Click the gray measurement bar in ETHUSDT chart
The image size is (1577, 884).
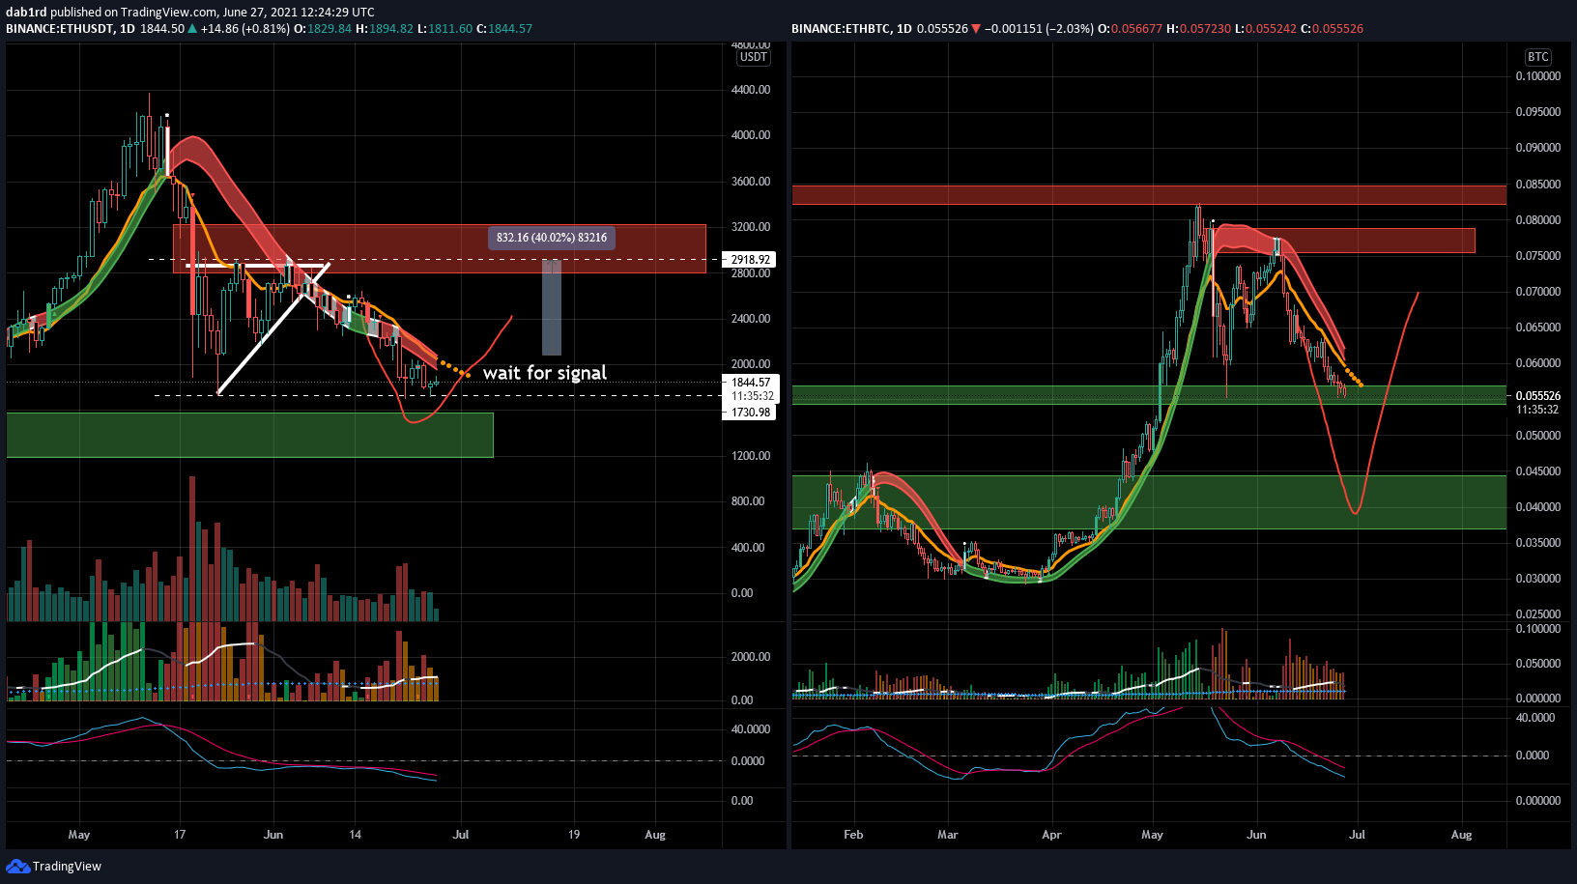pos(552,307)
